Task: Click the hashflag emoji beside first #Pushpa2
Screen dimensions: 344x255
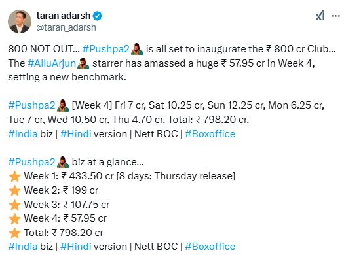Action: click(x=137, y=49)
